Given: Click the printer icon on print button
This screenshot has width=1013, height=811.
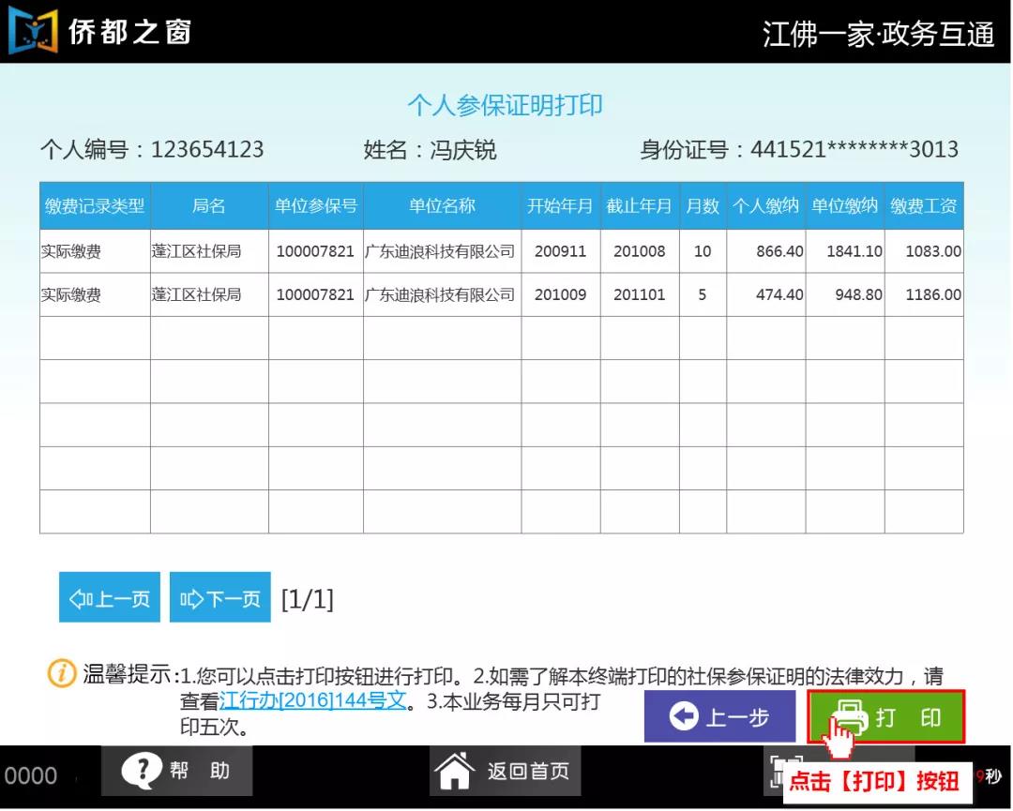Looking at the screenshot, I should pos(850,716).
